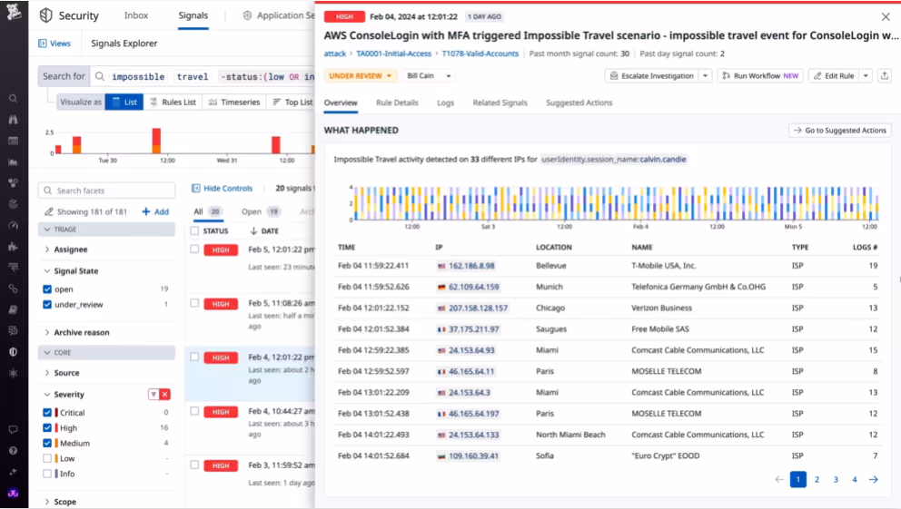Open the chat bubble icon in the sidebar
This screenshot has width=901, height=509.
click(x=14, y=430)
